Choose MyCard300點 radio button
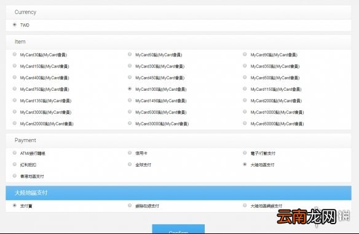The width and height of the screenshot is (359, 234). coord(130,66)
